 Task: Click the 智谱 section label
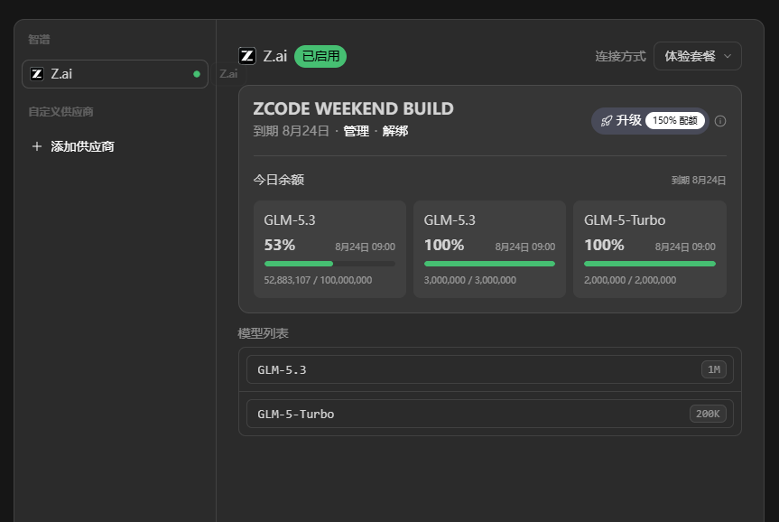pyautogui.click(x=39, y=39)
